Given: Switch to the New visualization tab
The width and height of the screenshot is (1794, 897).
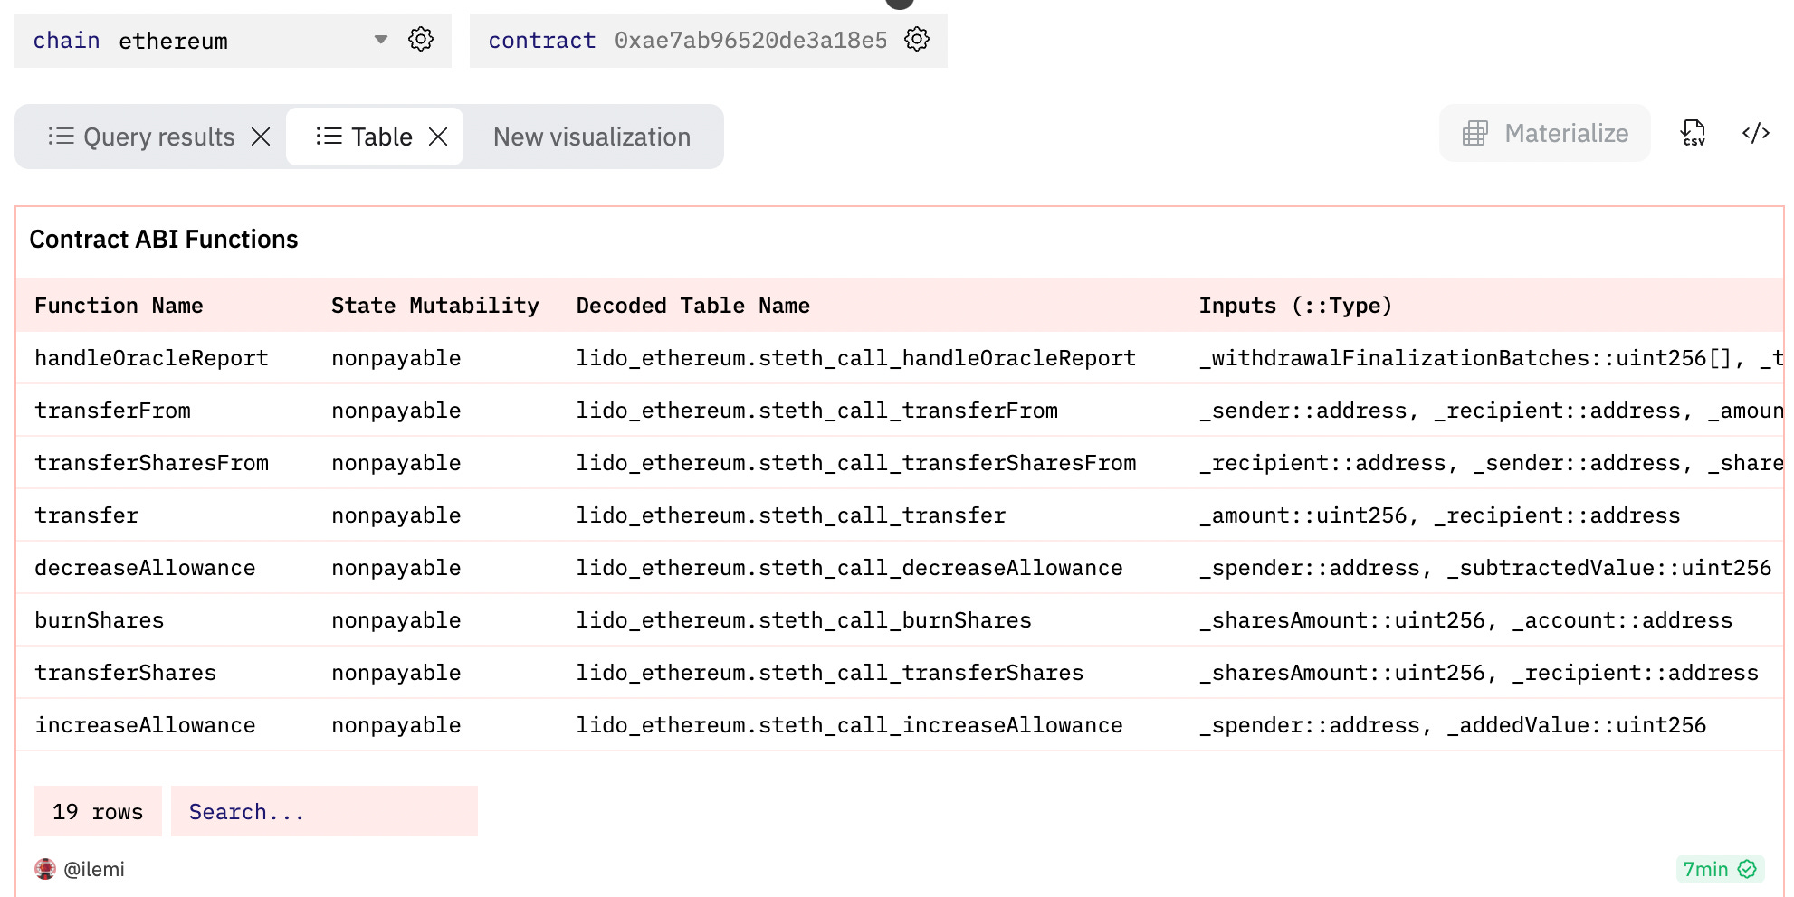Looking at the screenshot, I should click(591, 137).
